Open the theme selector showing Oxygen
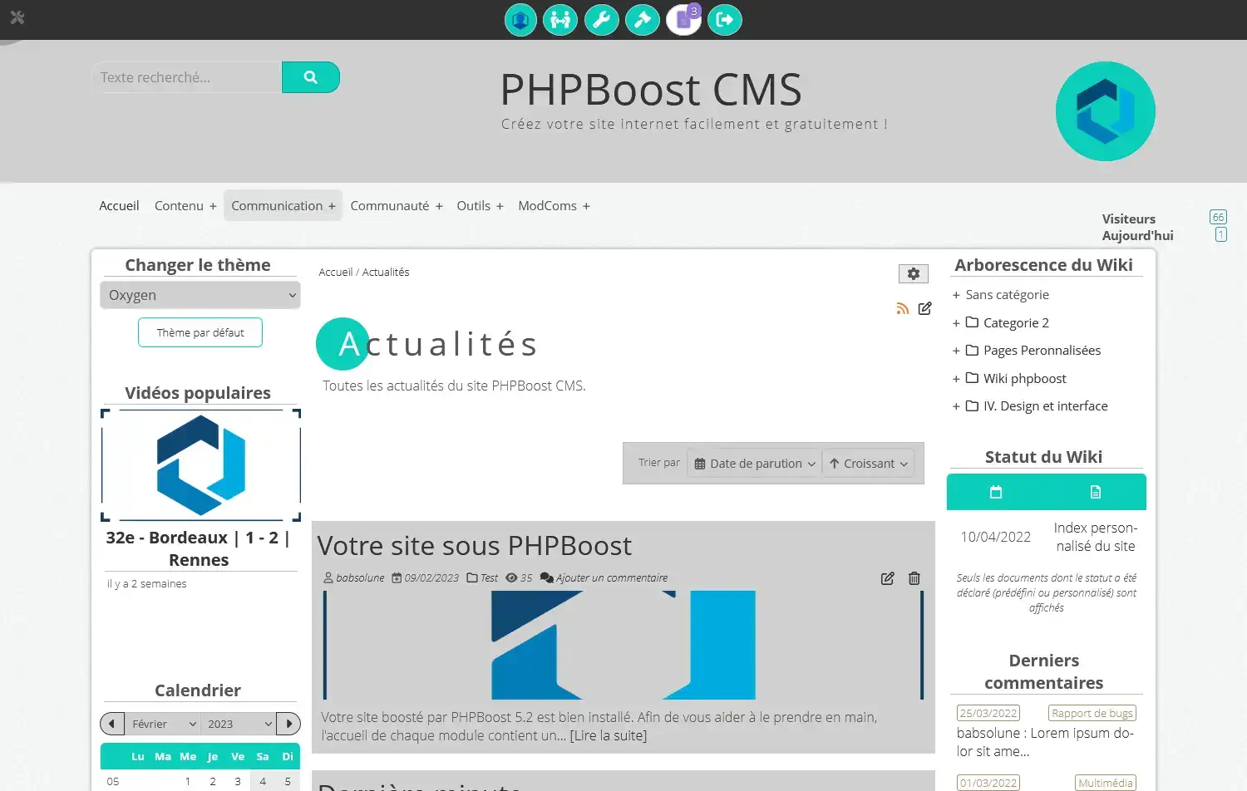The height and width of the screenshot is (791, 1247). [200, 295]
